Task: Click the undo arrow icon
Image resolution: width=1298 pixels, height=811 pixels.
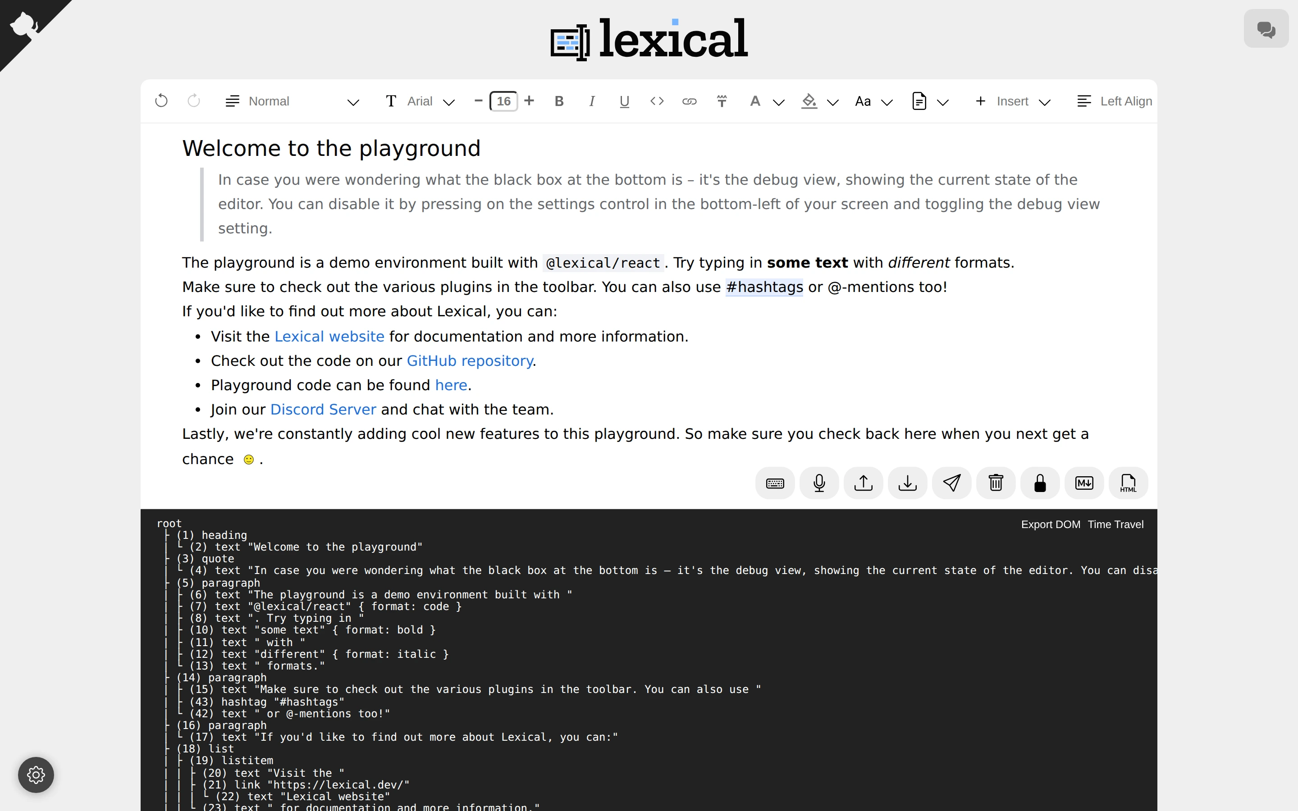Action: (161, 101)
